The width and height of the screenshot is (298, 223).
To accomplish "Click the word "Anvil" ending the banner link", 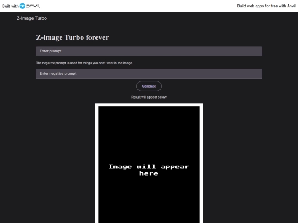I will [291, 6].
